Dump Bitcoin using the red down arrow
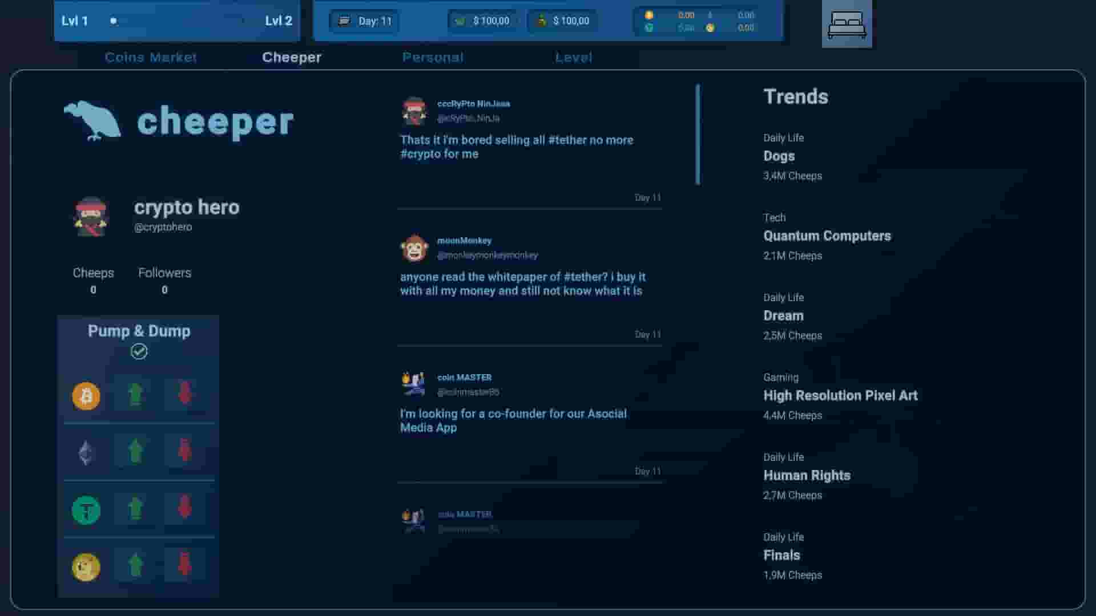Viewport: 1096px width, 616px height. tap(184, 394)
